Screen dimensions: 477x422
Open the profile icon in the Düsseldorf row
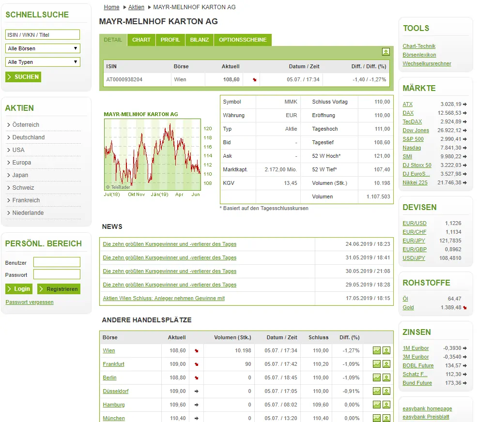pyautogui.click(x=386, y=391)
